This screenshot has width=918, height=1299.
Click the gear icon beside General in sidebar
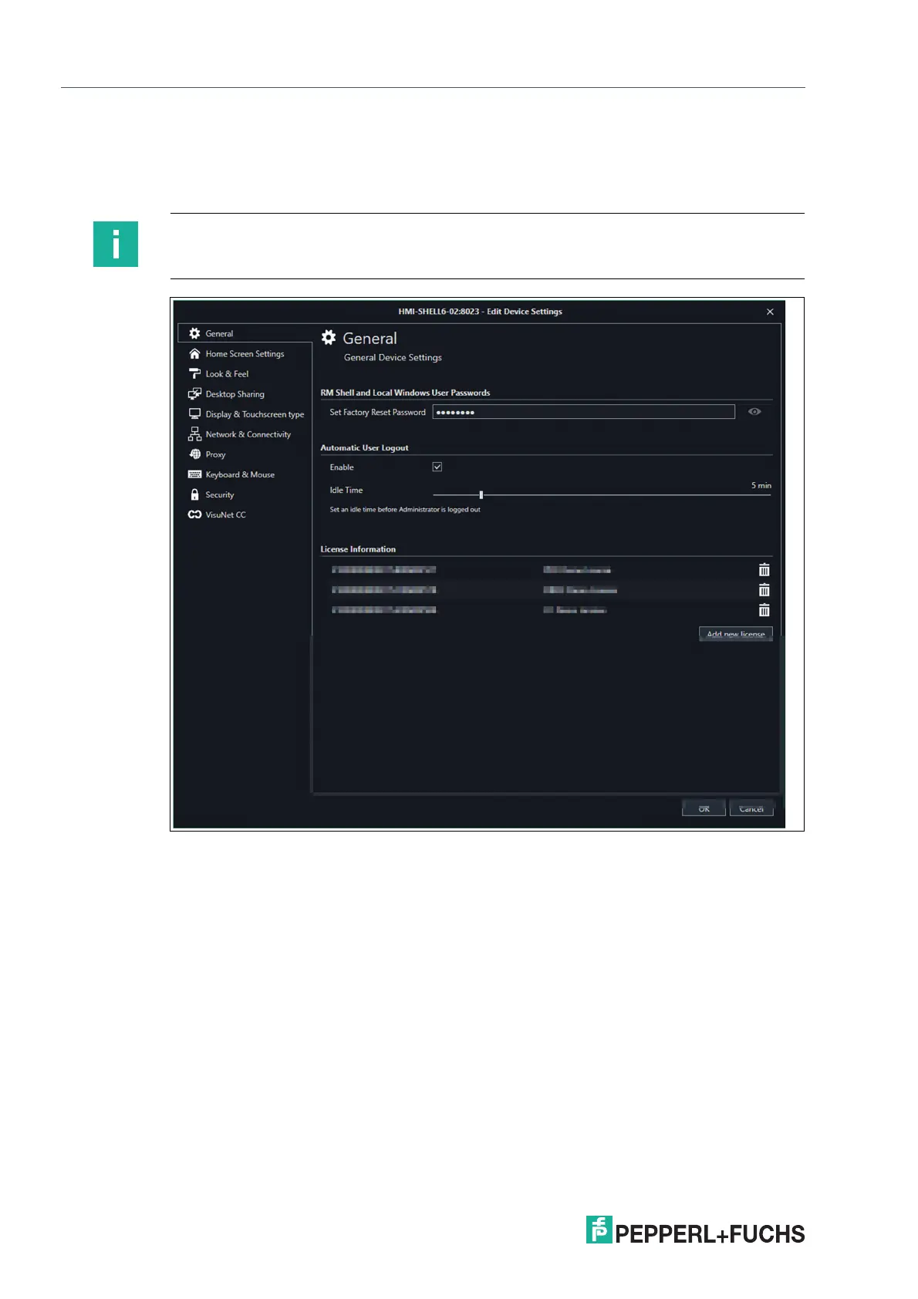pyautogui.click(x=194, y=333)
